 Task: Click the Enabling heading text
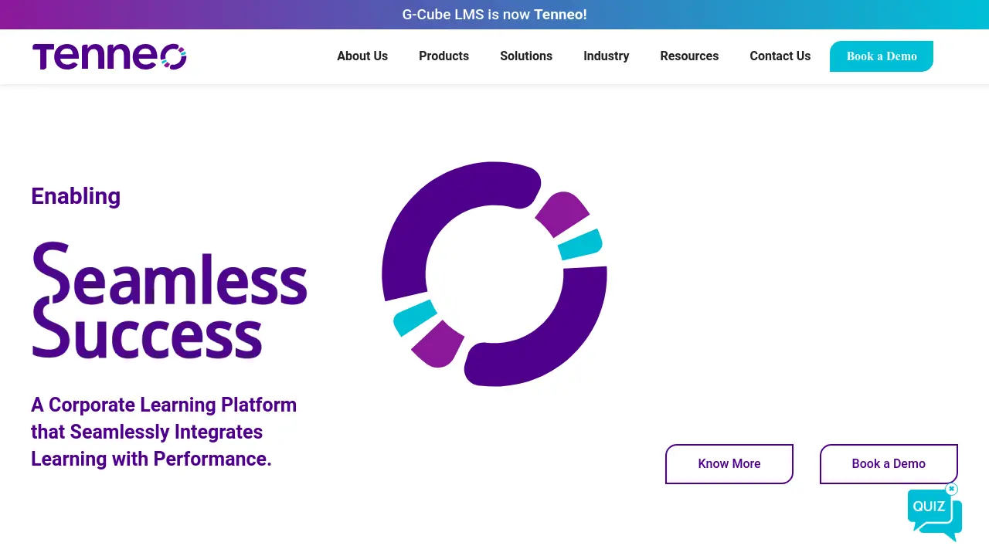(x=76, y=196)
